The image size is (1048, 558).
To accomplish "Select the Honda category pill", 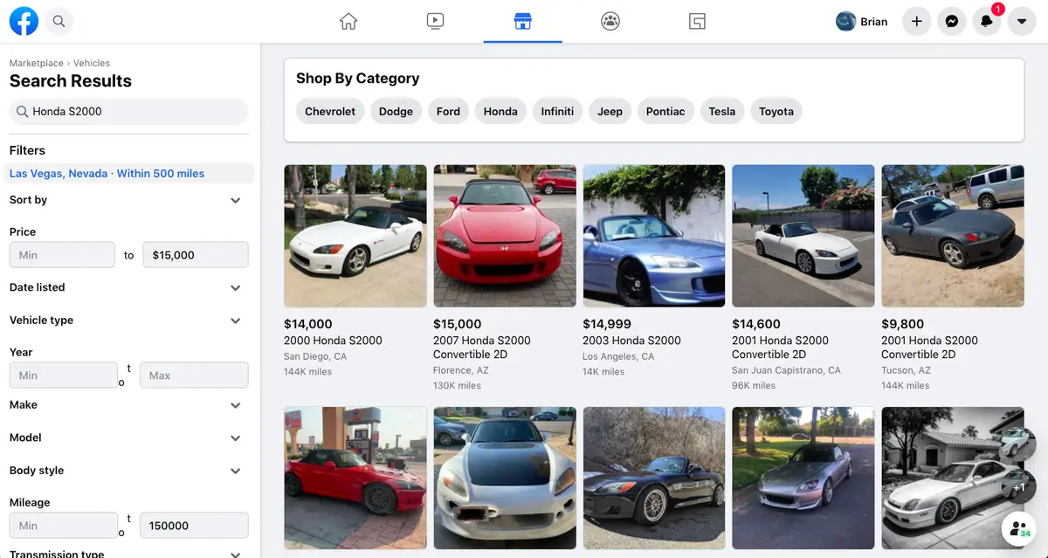I will [x=500, y=111].
